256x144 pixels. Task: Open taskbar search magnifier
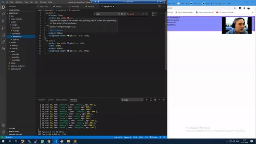tap(10, 141)
